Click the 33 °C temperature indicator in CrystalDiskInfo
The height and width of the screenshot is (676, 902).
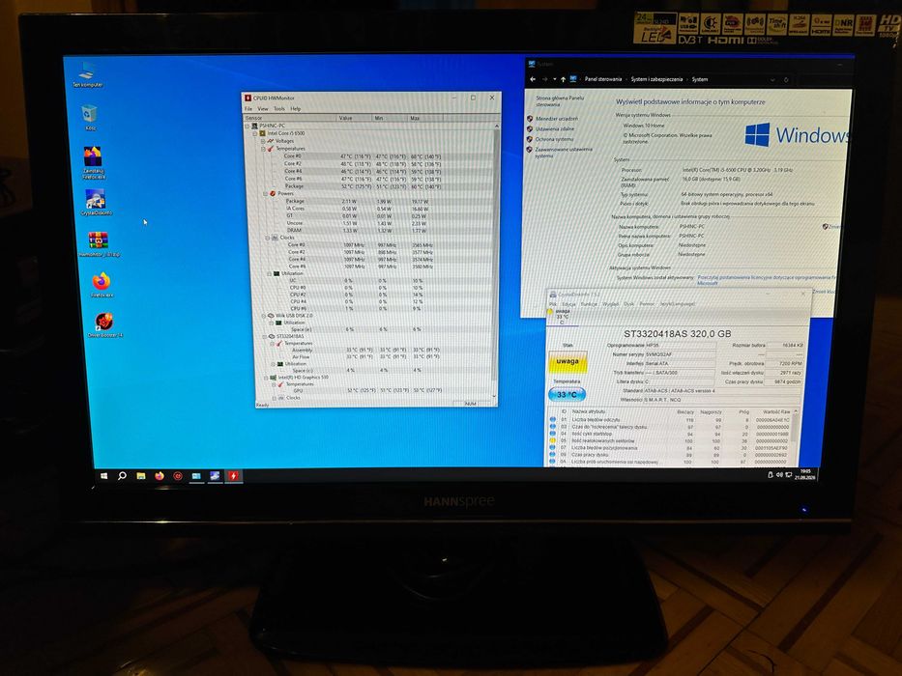point(567,394)
